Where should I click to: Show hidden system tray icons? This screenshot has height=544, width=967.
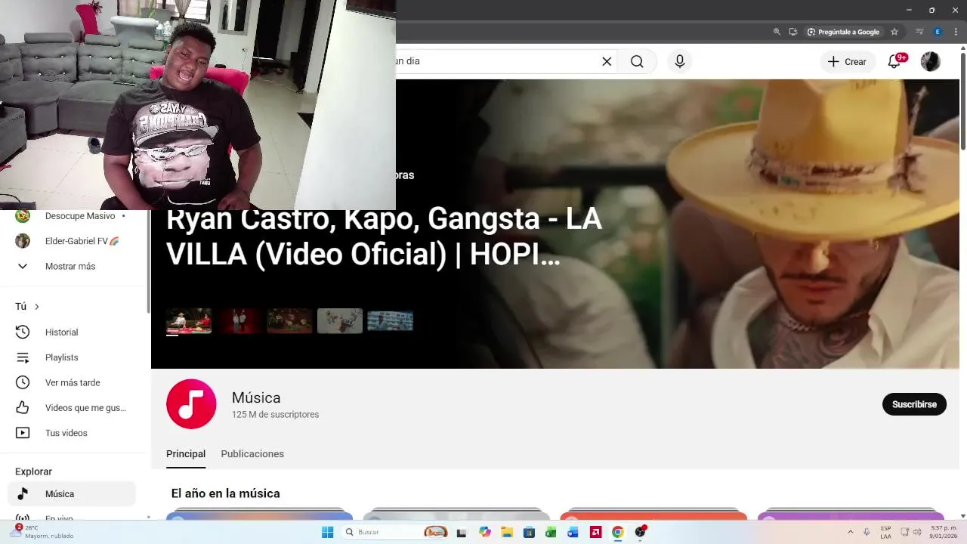(851, 532)
